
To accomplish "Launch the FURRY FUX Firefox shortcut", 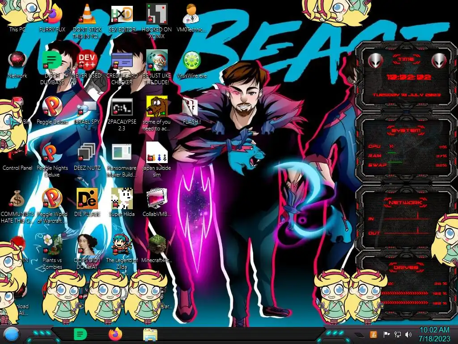I will (52, 17).
